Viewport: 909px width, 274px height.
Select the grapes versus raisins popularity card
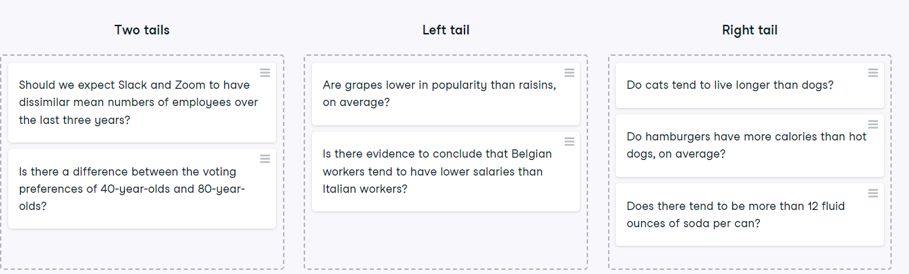446,94
